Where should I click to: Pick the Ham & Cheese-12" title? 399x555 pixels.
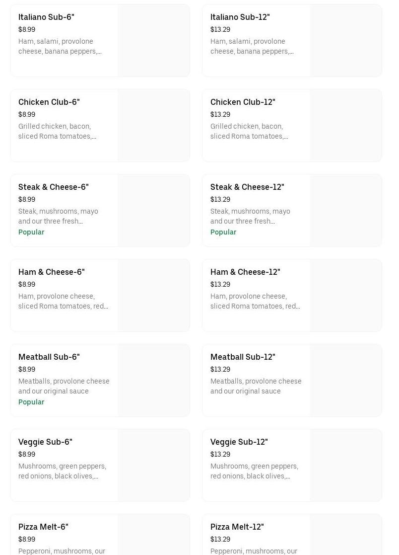pos(245,272)
